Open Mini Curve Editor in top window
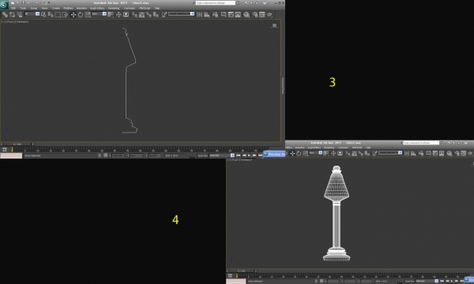The width and height of the screenshot is (474, 284). 5,149
